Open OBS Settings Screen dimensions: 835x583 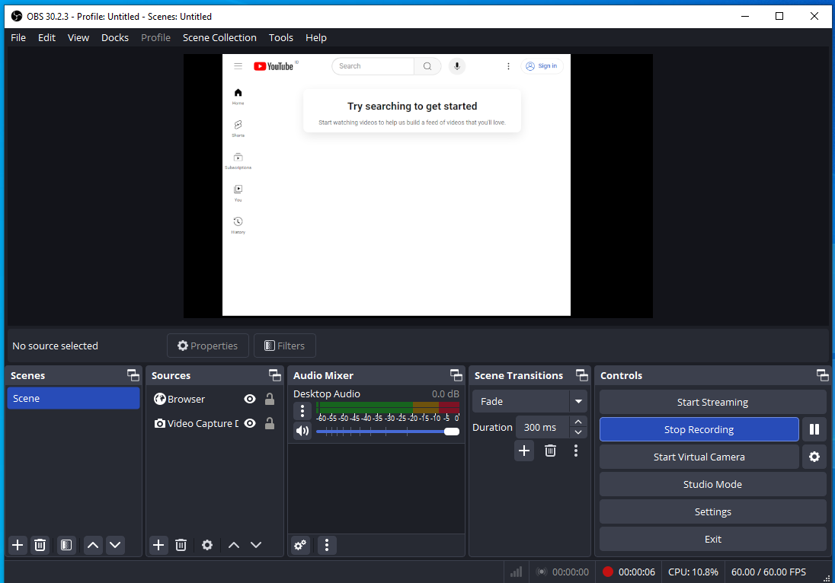pyautogui.click(x=712, y=511)
